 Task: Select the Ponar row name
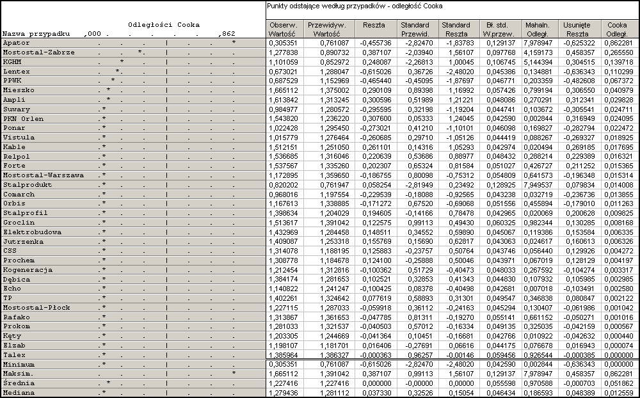(x=14, y=128)
